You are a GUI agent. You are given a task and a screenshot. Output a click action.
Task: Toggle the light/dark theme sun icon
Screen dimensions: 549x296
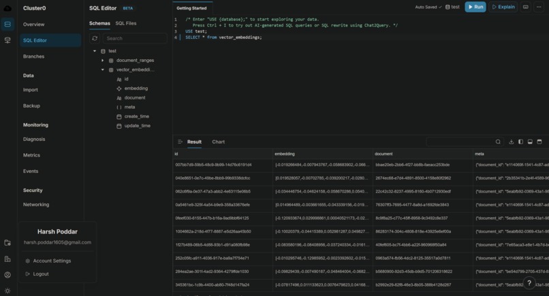point(7,291)
